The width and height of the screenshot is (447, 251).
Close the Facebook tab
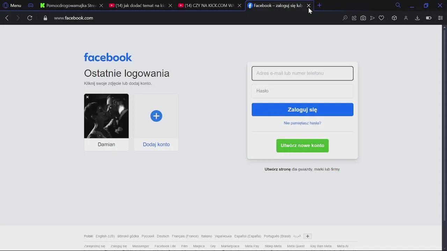[309, 6]
